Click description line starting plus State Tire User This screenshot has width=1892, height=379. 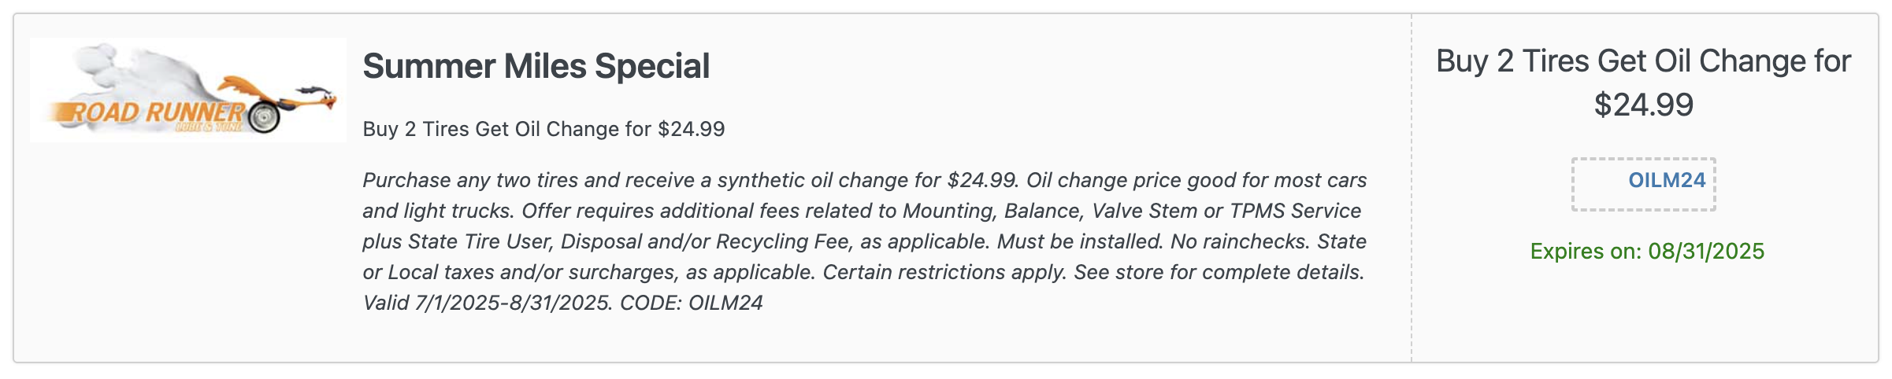pos(864,241)
